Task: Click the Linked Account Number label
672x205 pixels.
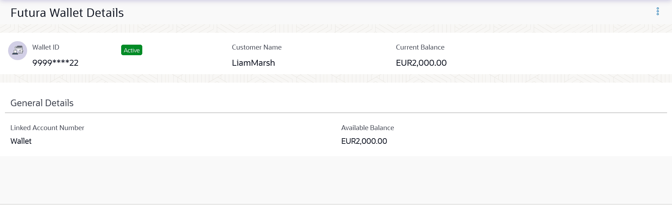Action: (x=47, y=128)
